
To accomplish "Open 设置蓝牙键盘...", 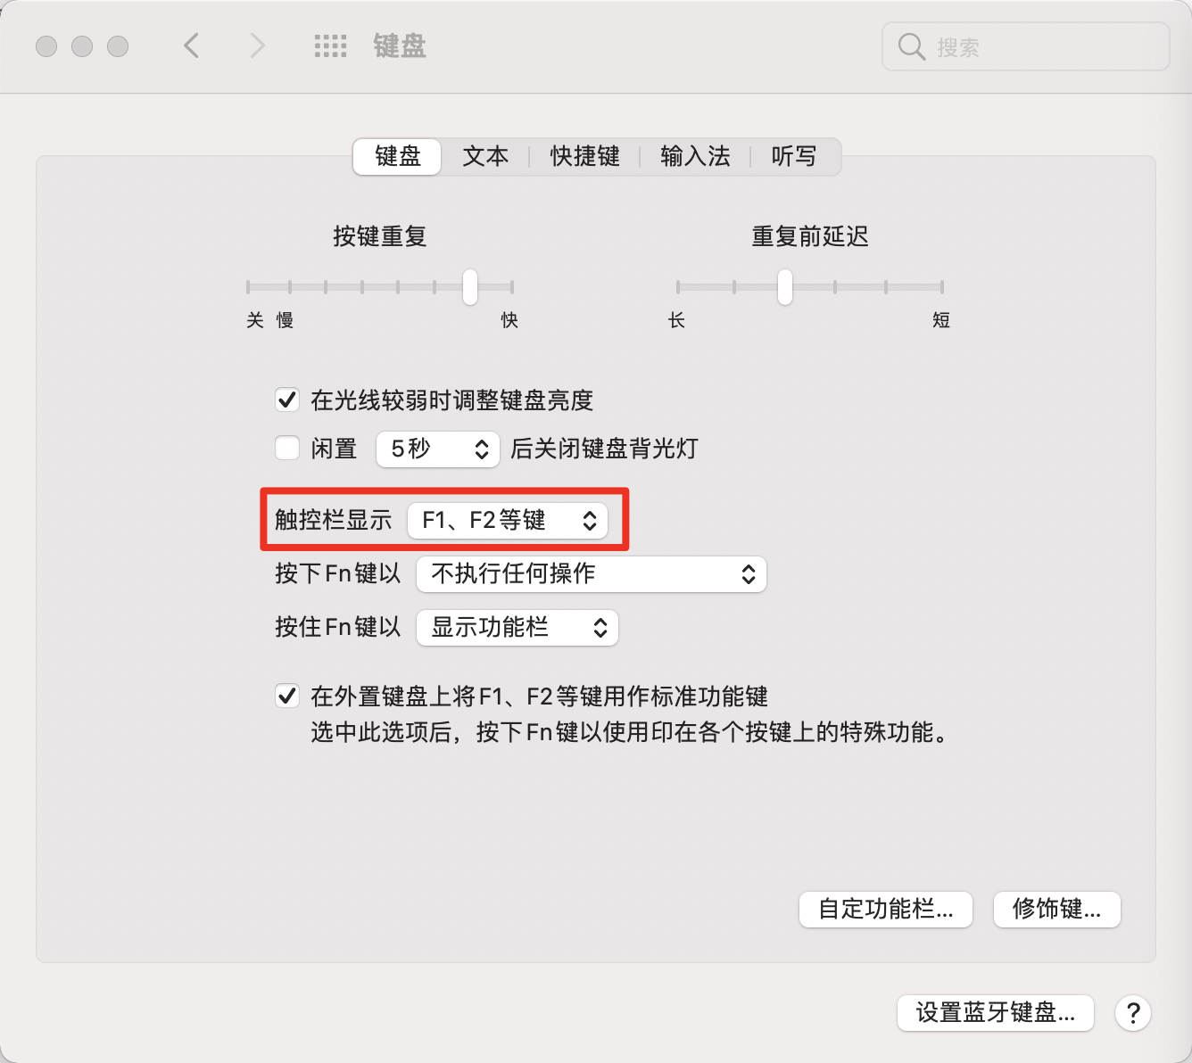I will 996,1013.
